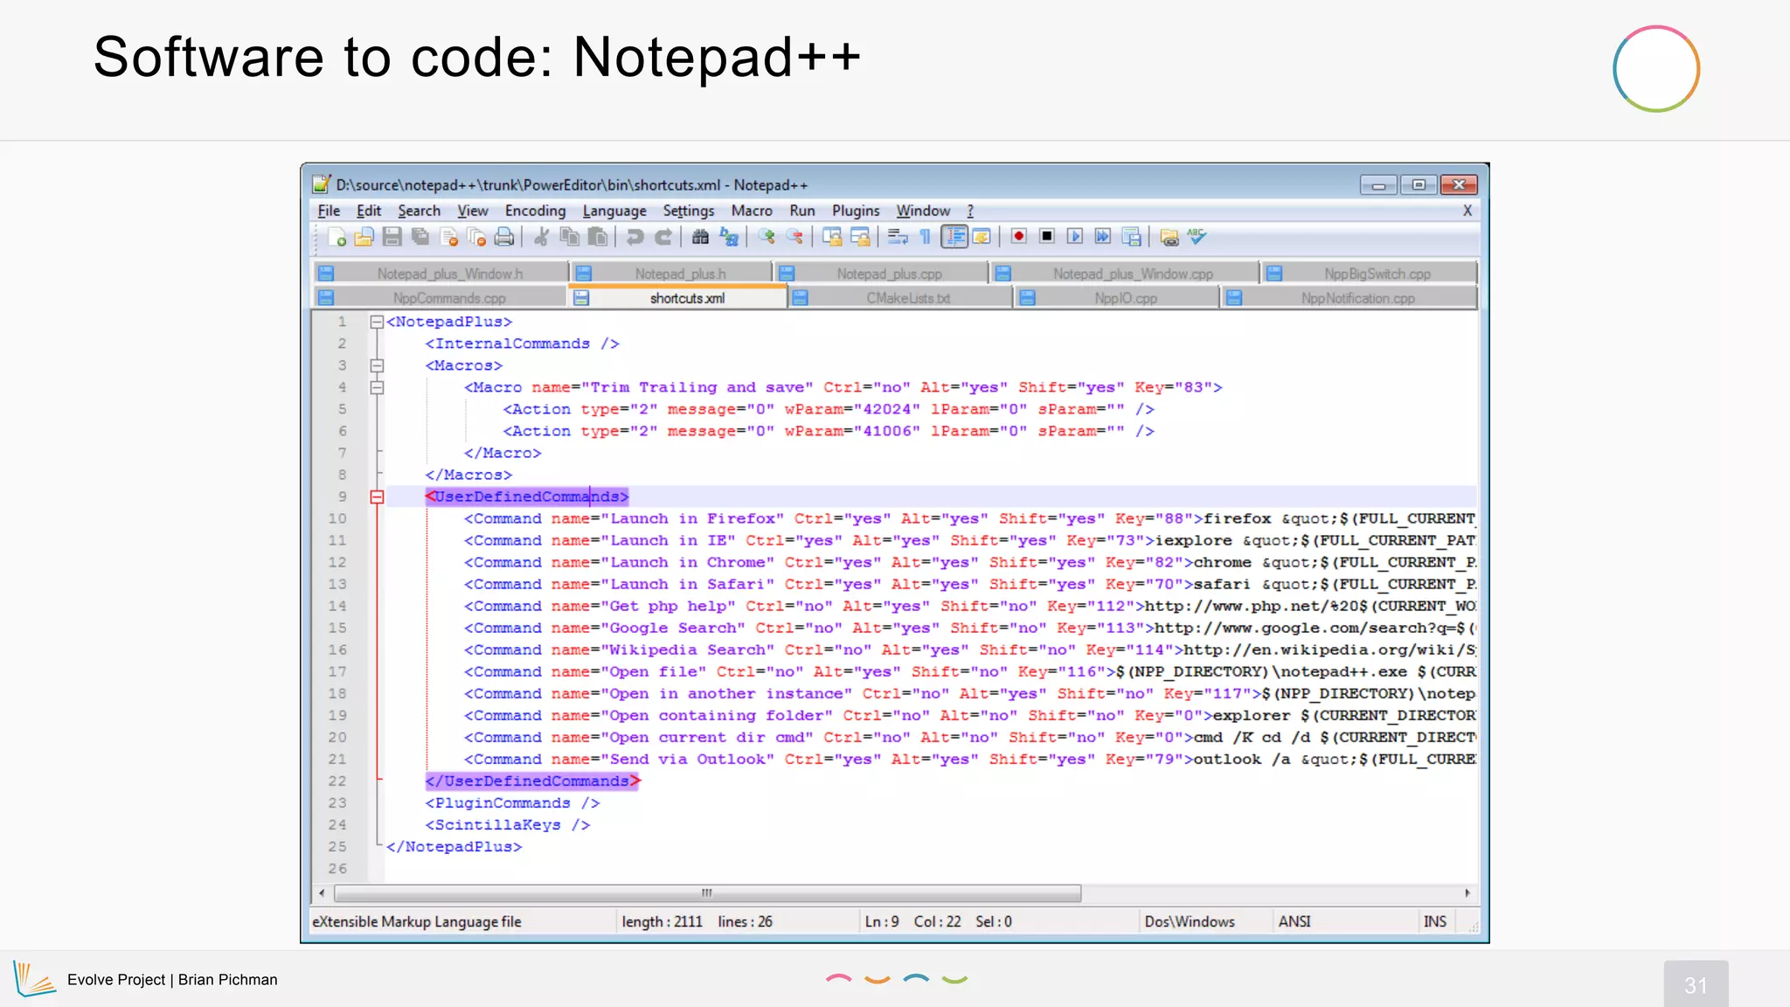This screenshot has width=1790, height=1007.
Task: Switch to the NppIO.cpp tab
Action: pos(1117,298)
